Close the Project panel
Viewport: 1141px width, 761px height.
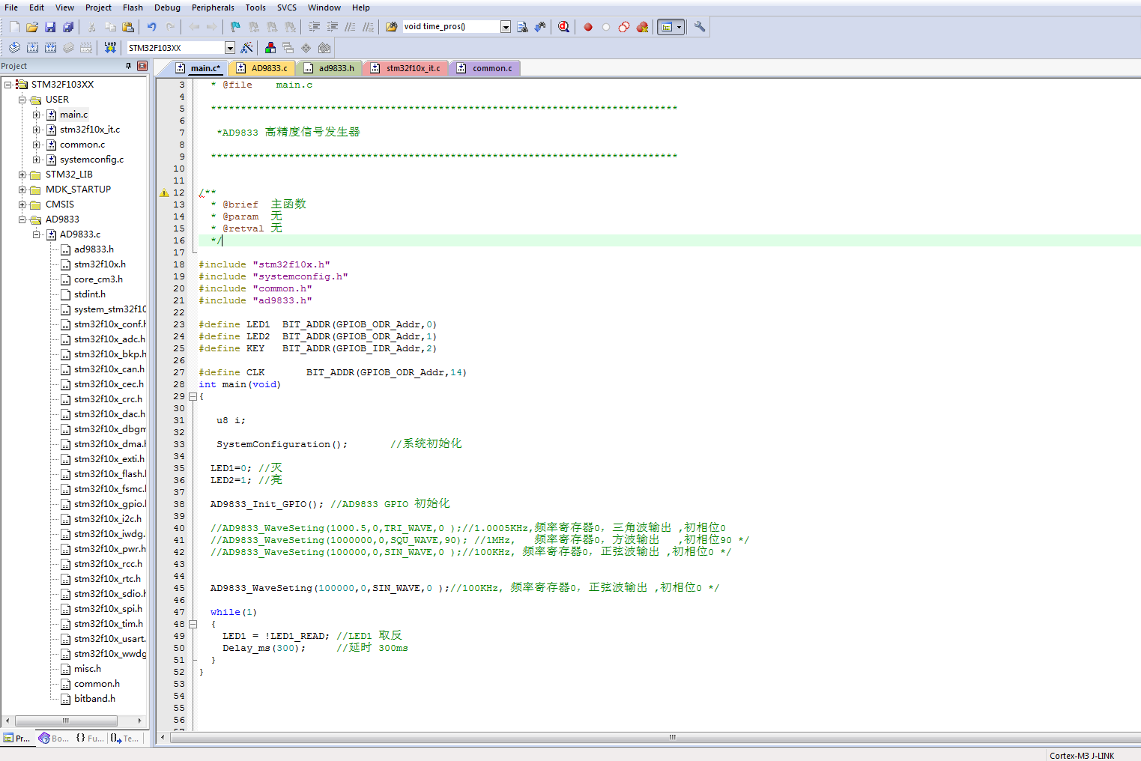[142, 66]
